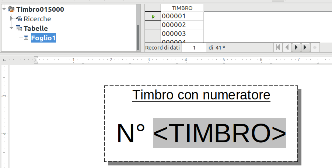Click the Ricerche queries icon
The height and width of the screenshot is (168, 332).
click(19, 19)
